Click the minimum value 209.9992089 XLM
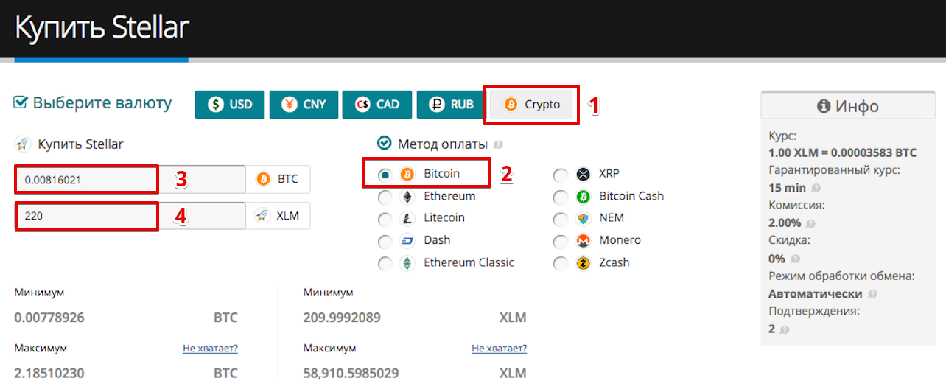 pyautogui.click(x=342, y=318)
